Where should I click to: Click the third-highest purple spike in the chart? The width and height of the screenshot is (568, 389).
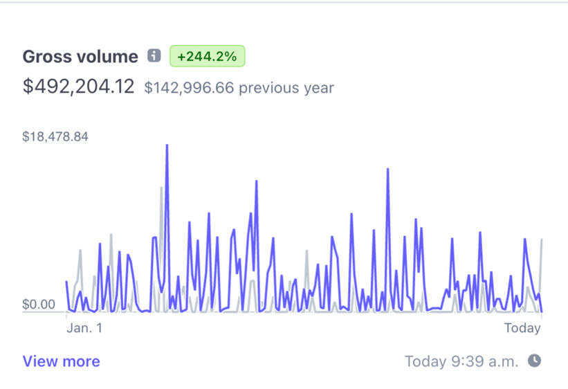(256, 182)
